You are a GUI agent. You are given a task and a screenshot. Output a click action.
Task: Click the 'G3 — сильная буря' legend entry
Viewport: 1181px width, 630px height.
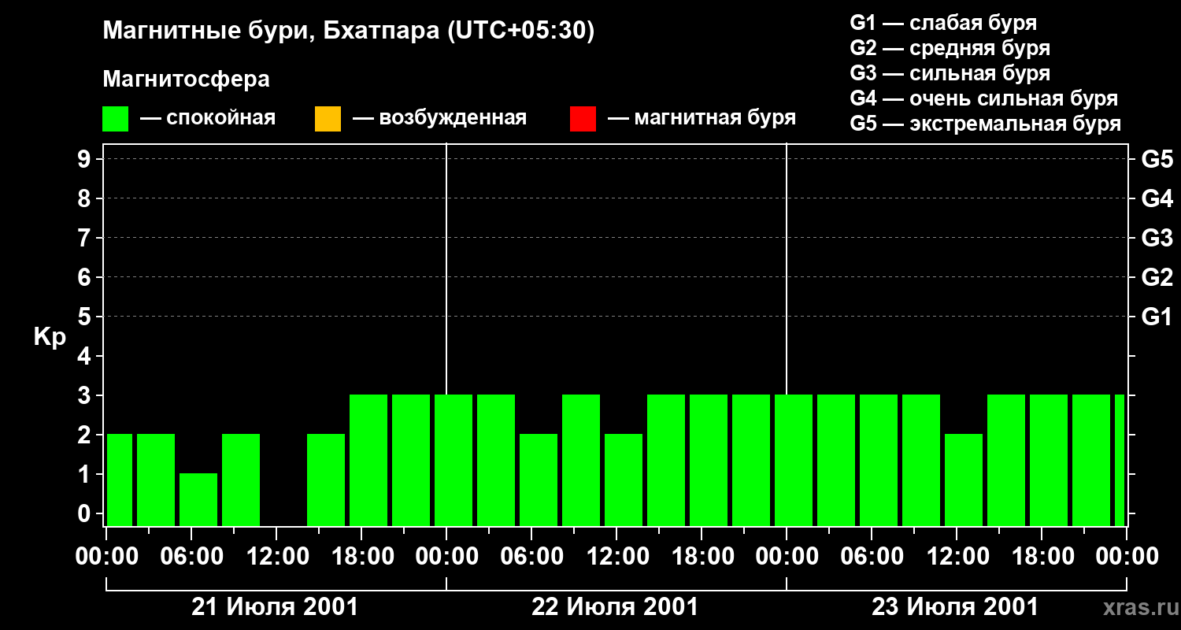950,73
